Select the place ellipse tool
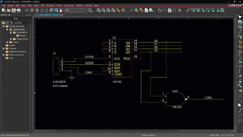 [203, 10]
